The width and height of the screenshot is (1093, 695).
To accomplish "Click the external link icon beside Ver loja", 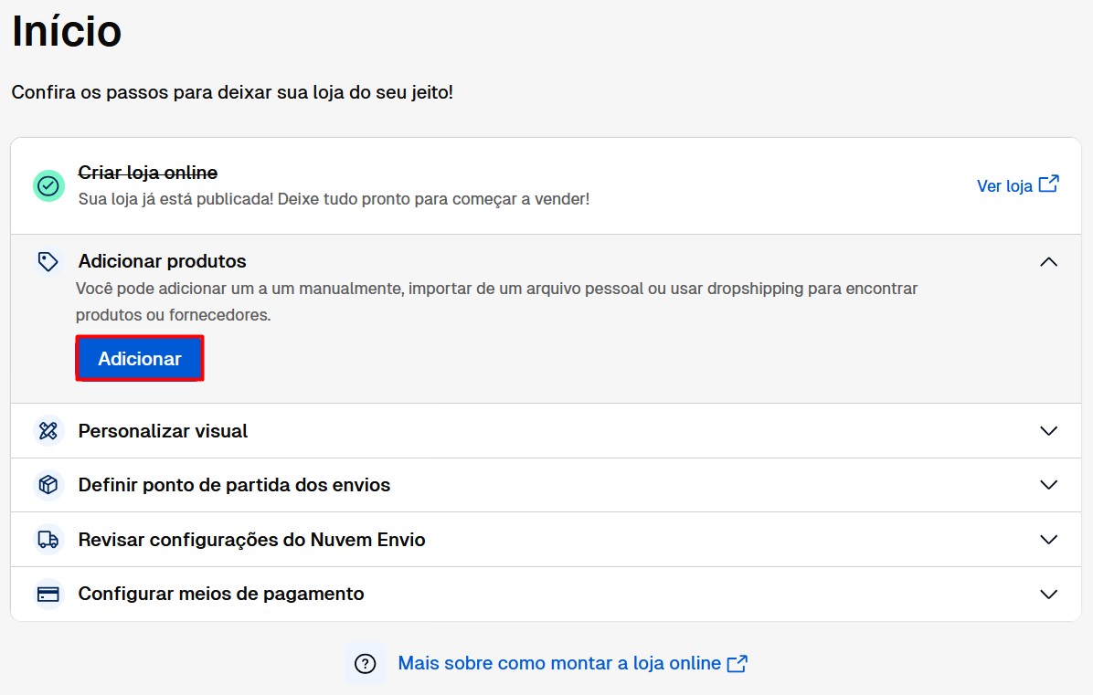I will pos(1049,184).
